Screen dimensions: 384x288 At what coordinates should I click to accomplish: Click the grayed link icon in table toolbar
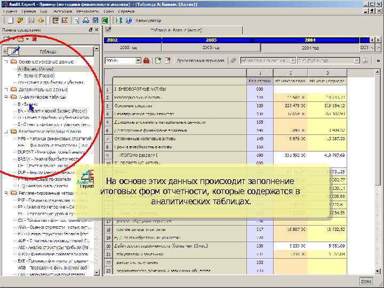[x=234, y=60]
